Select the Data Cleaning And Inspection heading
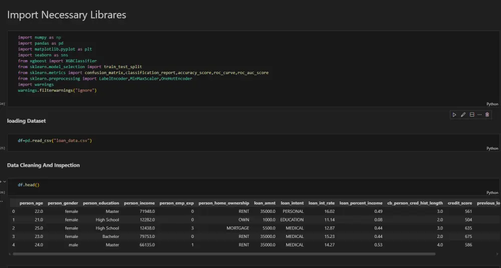The height and width of the screenshot is (268, 501). 43,165
